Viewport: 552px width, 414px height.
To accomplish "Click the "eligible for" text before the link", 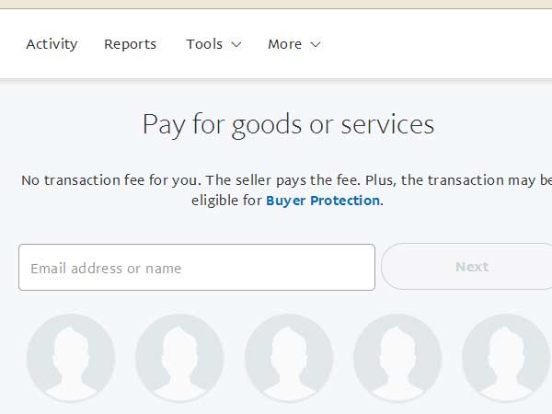I will tap(226, 201).
